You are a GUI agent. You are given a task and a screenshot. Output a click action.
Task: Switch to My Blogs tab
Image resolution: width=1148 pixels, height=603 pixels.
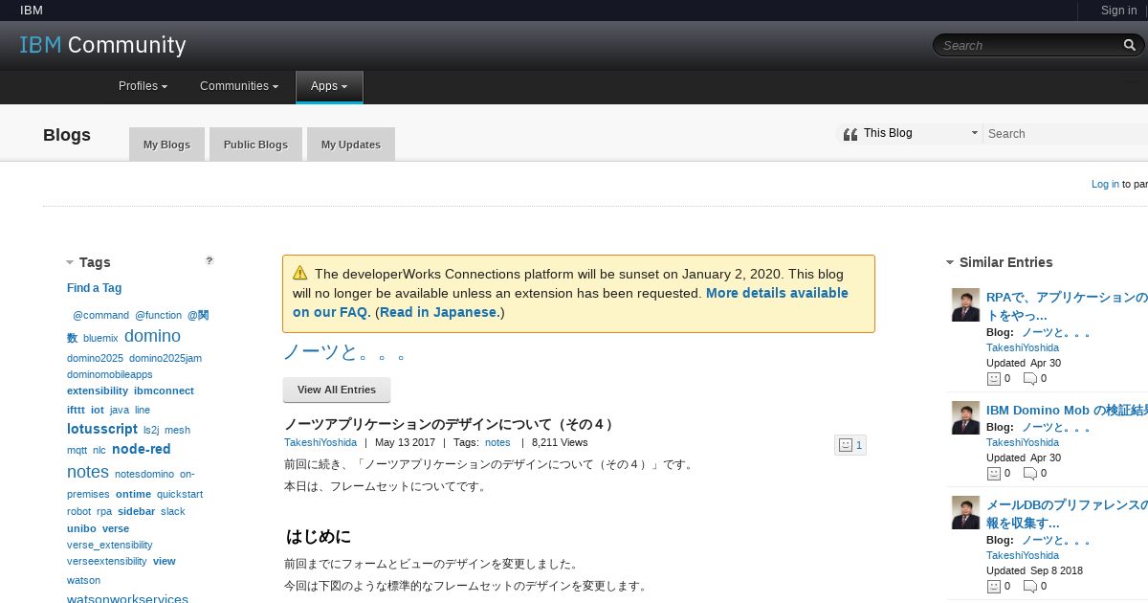pyautogui.click(x=166, y=145)
